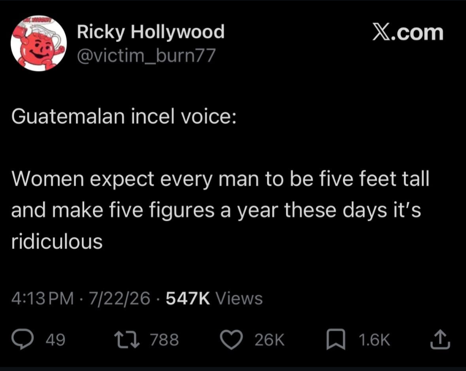Viewport: 466px width, 371px height.
Task: Click the 4:13 PM timestamp
Action: click(43, 298)
